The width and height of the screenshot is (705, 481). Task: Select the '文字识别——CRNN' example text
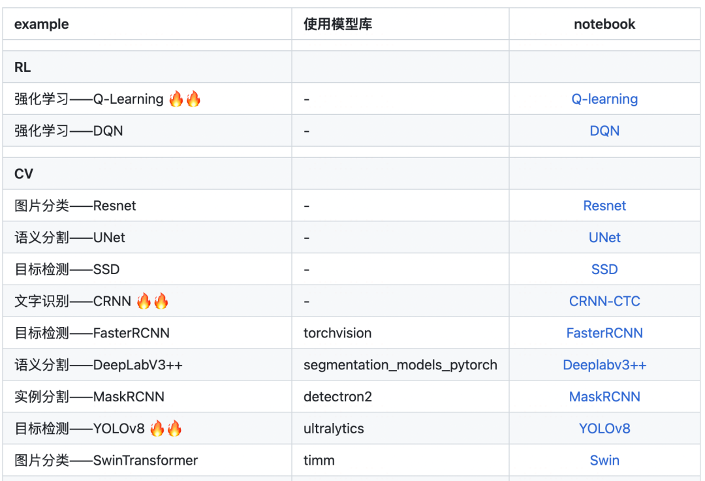tap(73, 301)
